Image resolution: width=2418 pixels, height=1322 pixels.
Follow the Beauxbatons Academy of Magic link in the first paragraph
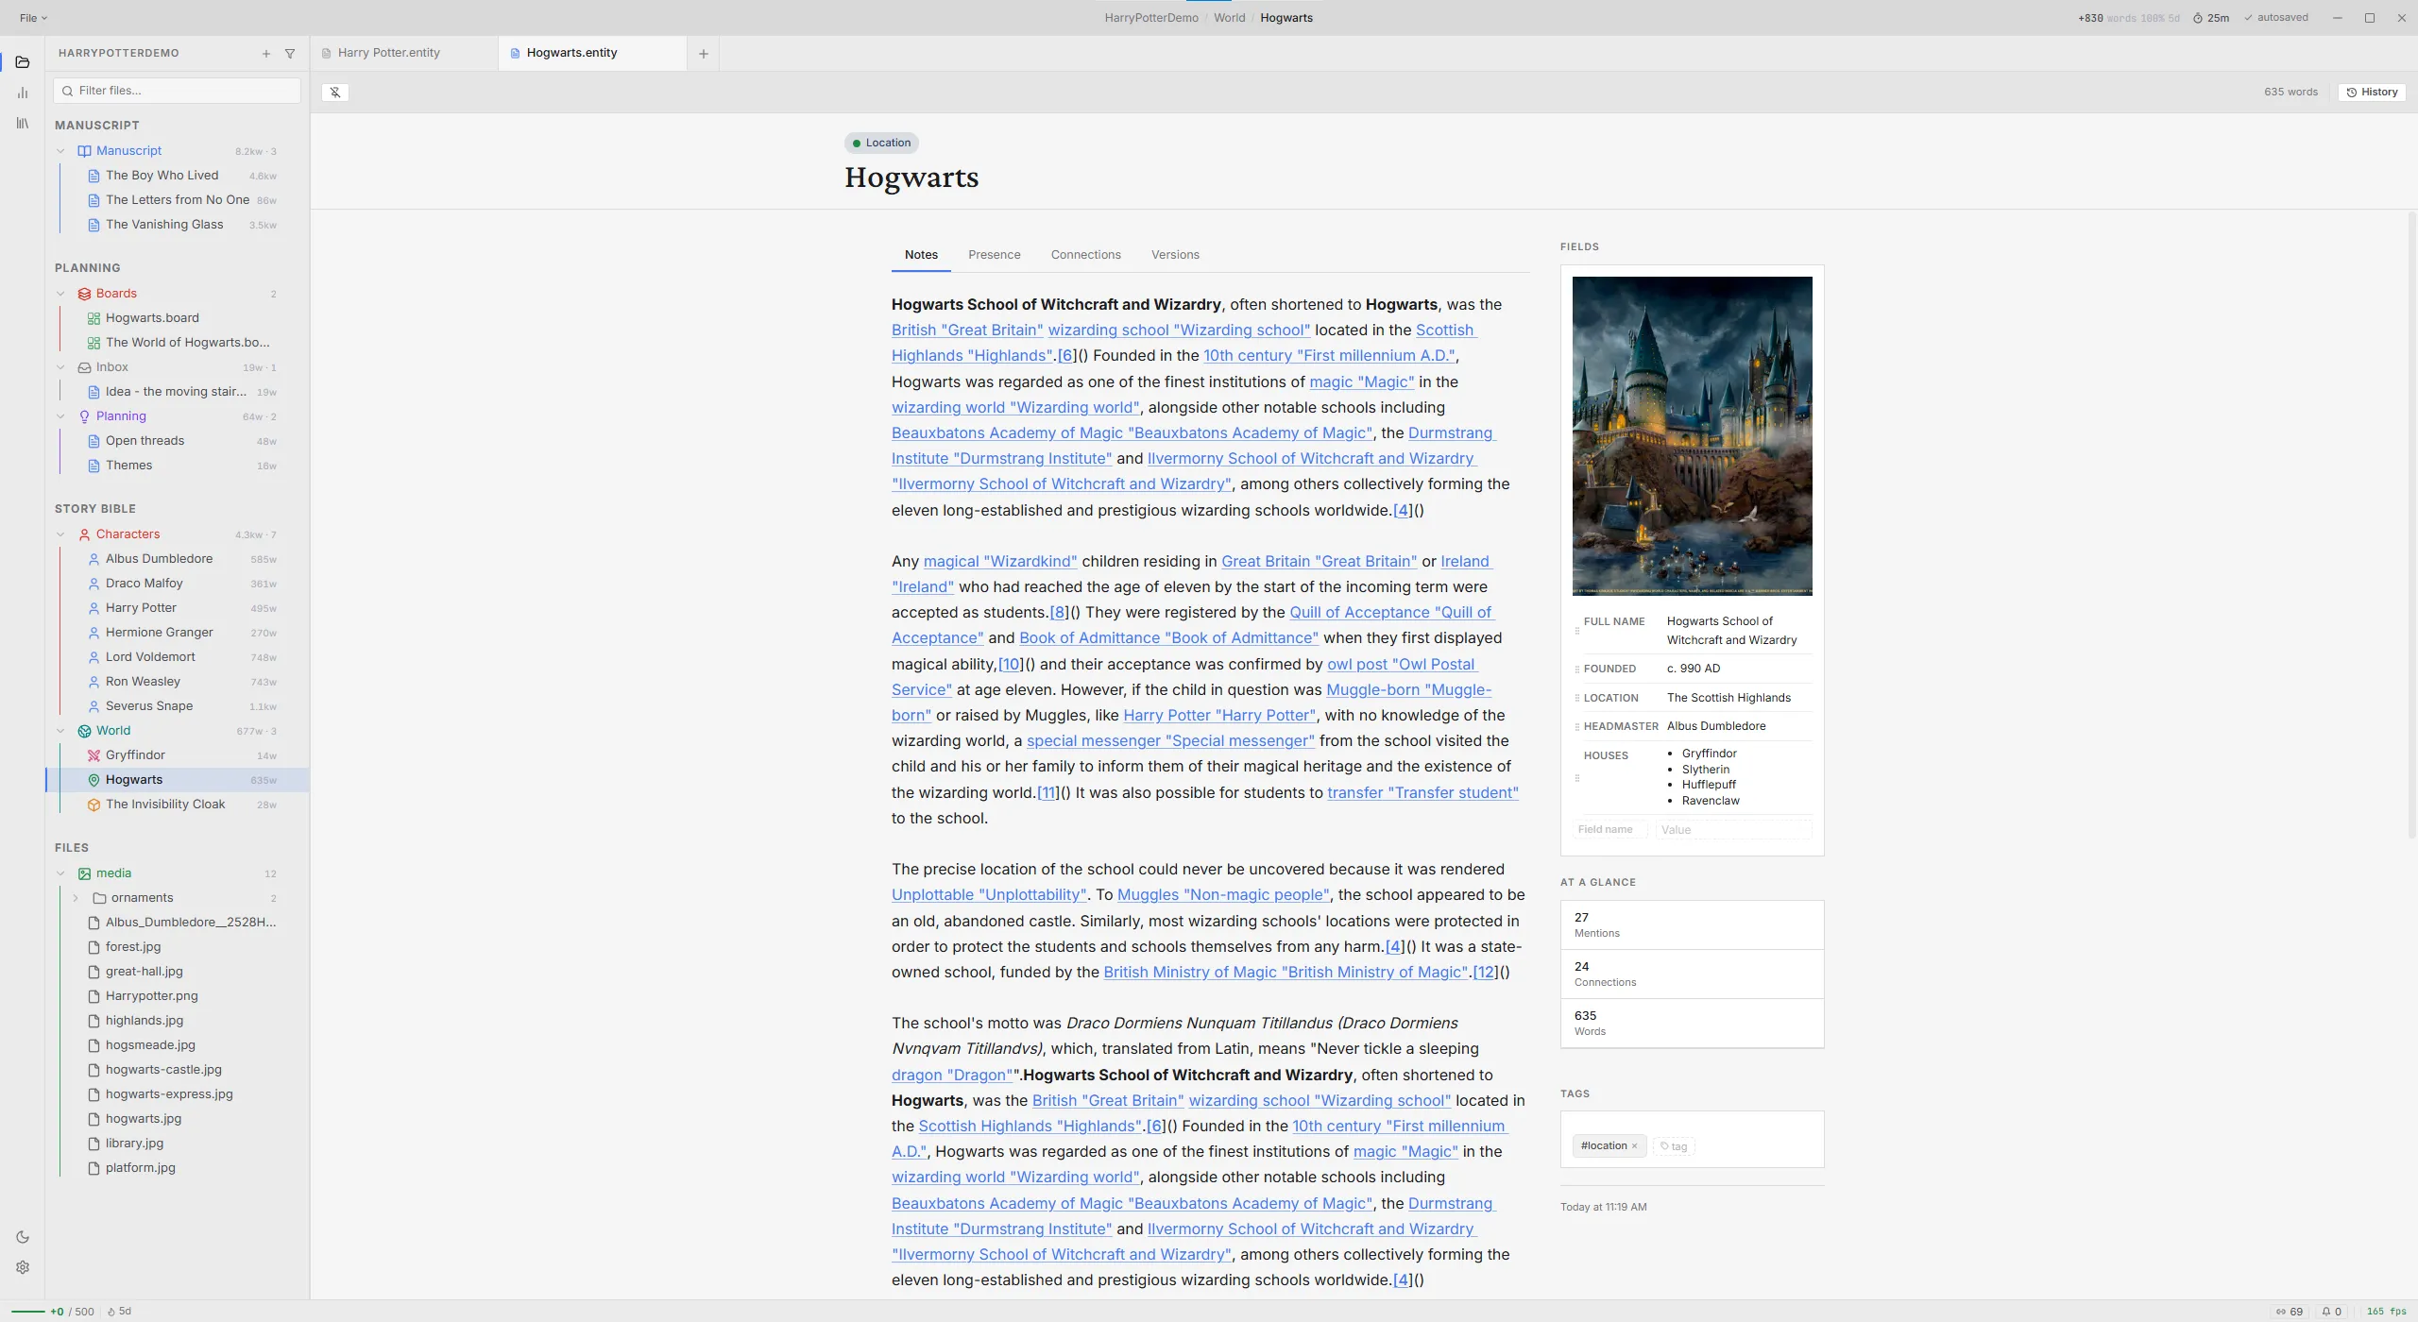1132,433
